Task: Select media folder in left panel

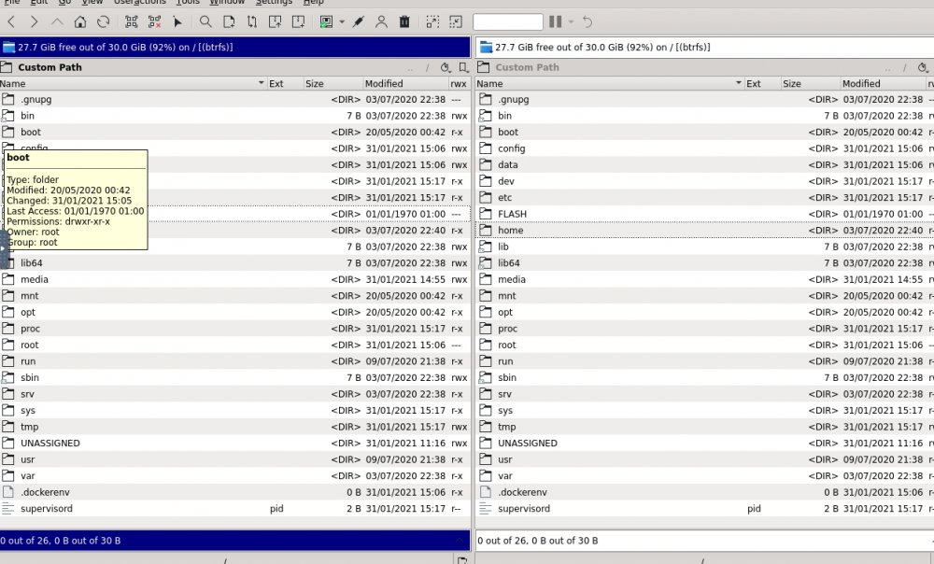Action: point(235,279)
